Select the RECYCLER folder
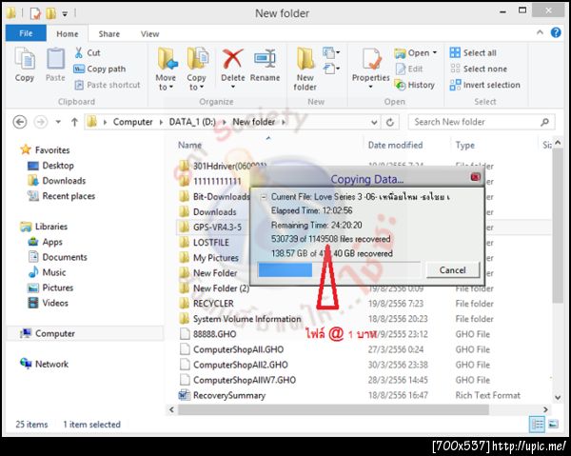This screenshot has width=571, height=456. click(x=207, y=304)
